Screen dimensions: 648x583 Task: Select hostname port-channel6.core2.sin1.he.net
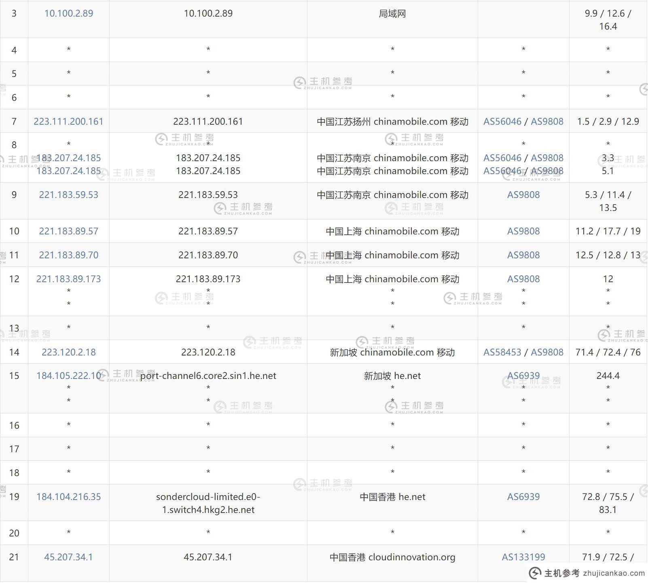coord(208,376)
